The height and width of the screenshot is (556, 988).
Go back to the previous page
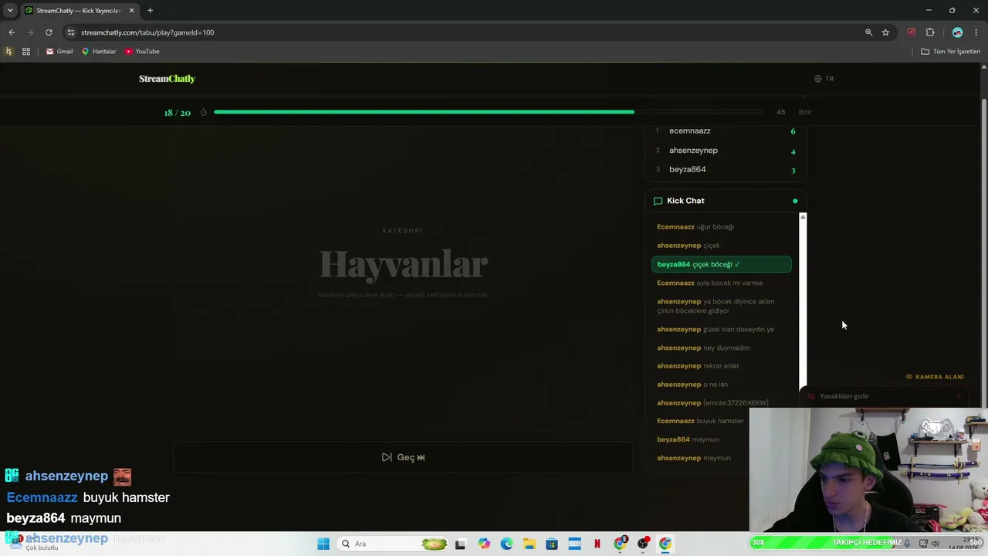coord(12,32)
